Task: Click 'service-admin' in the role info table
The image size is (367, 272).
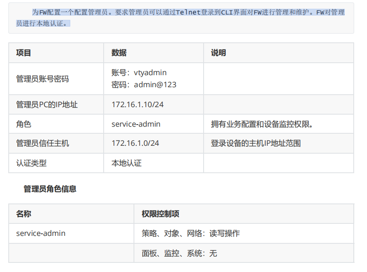Action: (41, 233)
